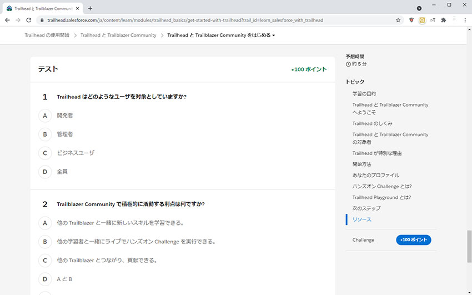This screenshot has height=295, width=472.
Task: Open the Chrome three-dot menu
Action: point(465,20)
